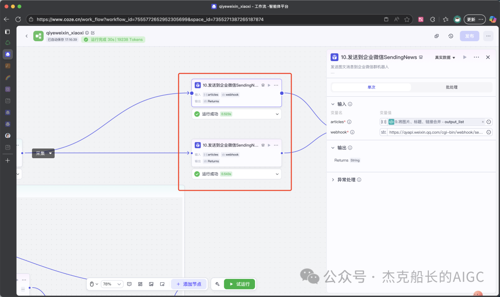The width and height of the screenshot is (500, 297).
Task: Add a comment with the canvas toolbar icon
Action: [129, 284]
